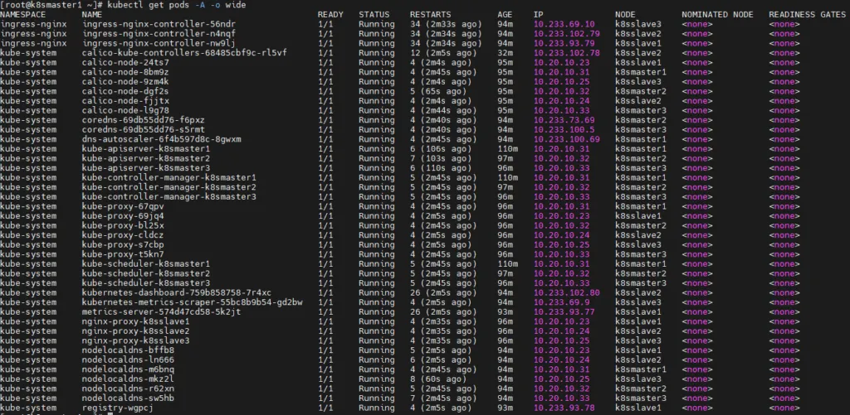Image resolution: width=850 pixels, height=415 pixels.
Task: Click pod name kube-proxy-cldcz
Action: [123, 235]
